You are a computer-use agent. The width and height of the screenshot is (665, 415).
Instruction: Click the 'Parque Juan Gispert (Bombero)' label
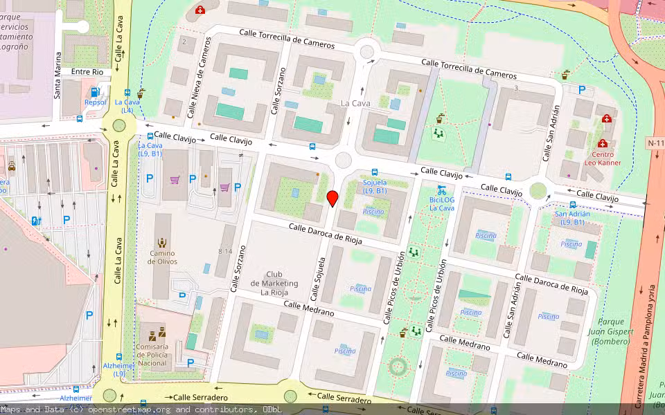(610, 331)
